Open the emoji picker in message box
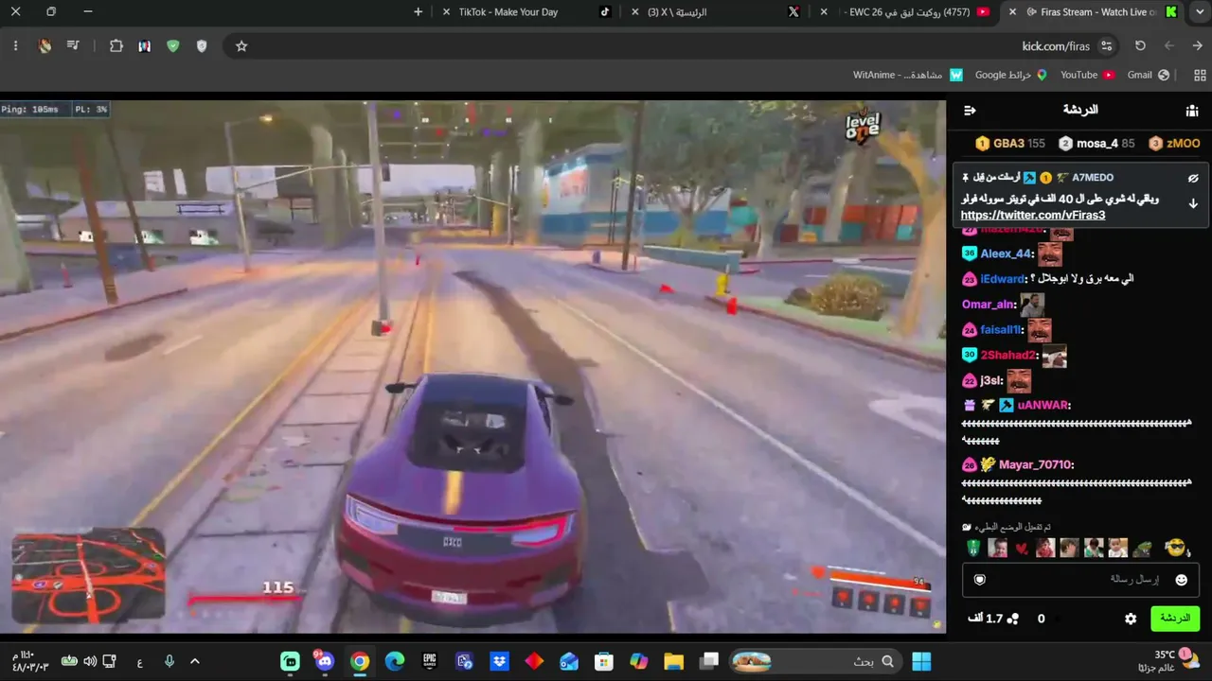Image resolution: width=1212 pixels, height=681 pixels. [x=1181, y=580]
